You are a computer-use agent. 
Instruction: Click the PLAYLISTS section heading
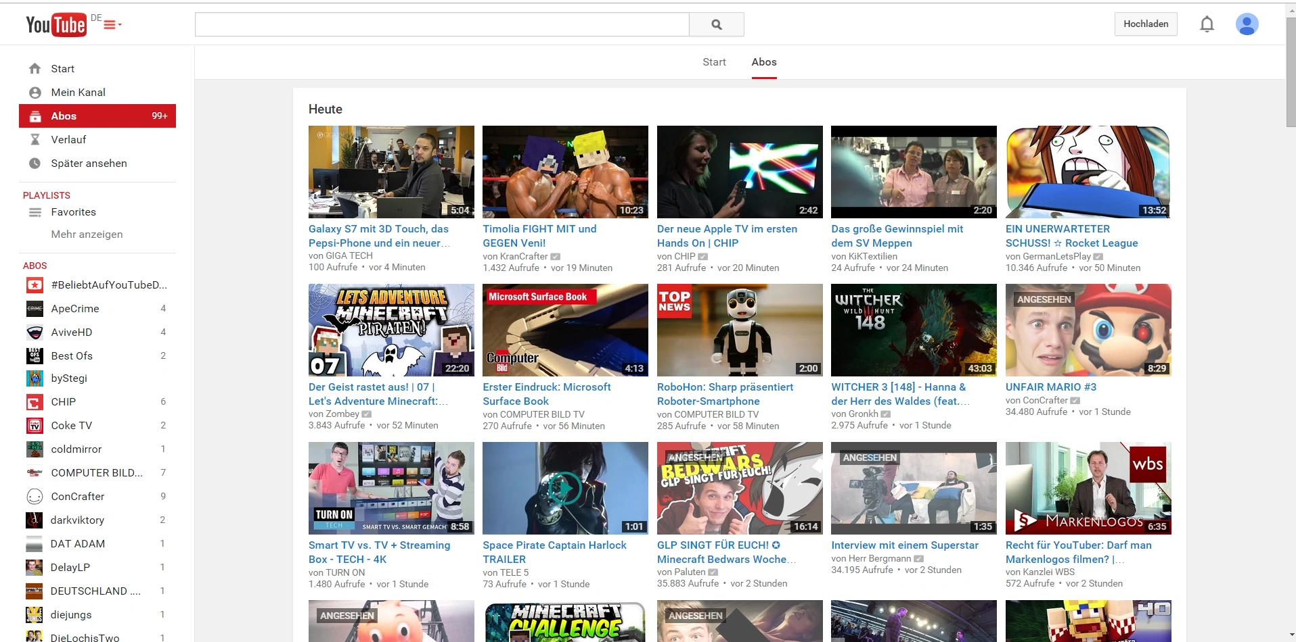[47, 195]
